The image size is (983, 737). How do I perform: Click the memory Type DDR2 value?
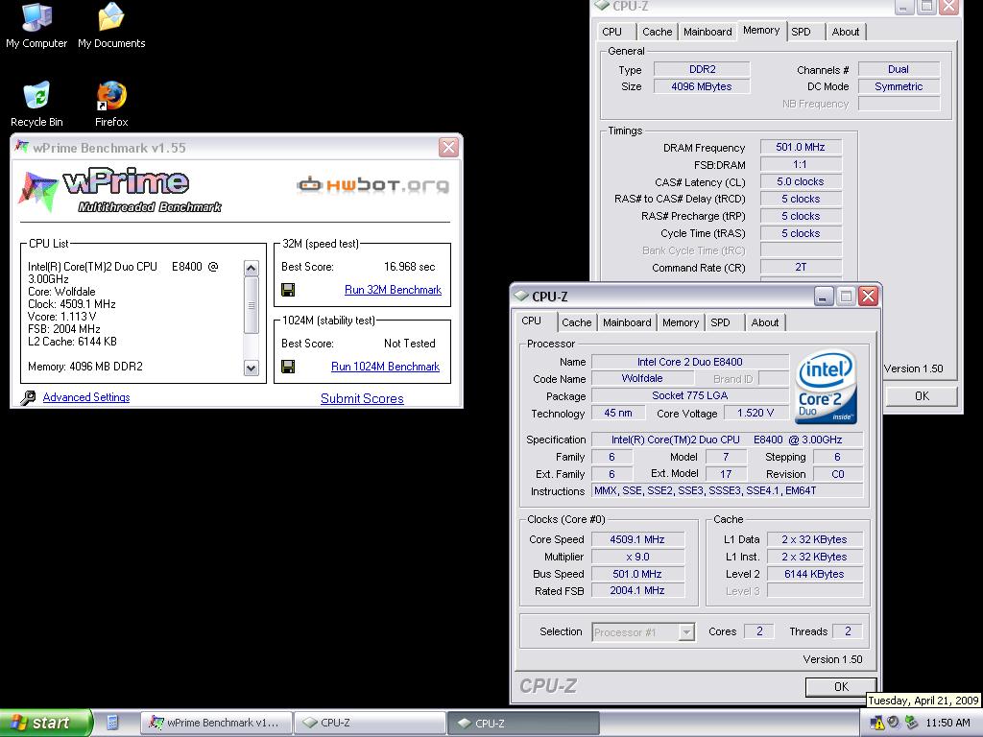pos(702,69)
